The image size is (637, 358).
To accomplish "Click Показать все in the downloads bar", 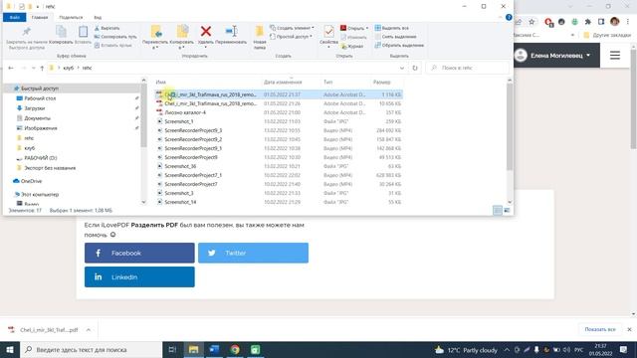I will [x=600, y=329].
